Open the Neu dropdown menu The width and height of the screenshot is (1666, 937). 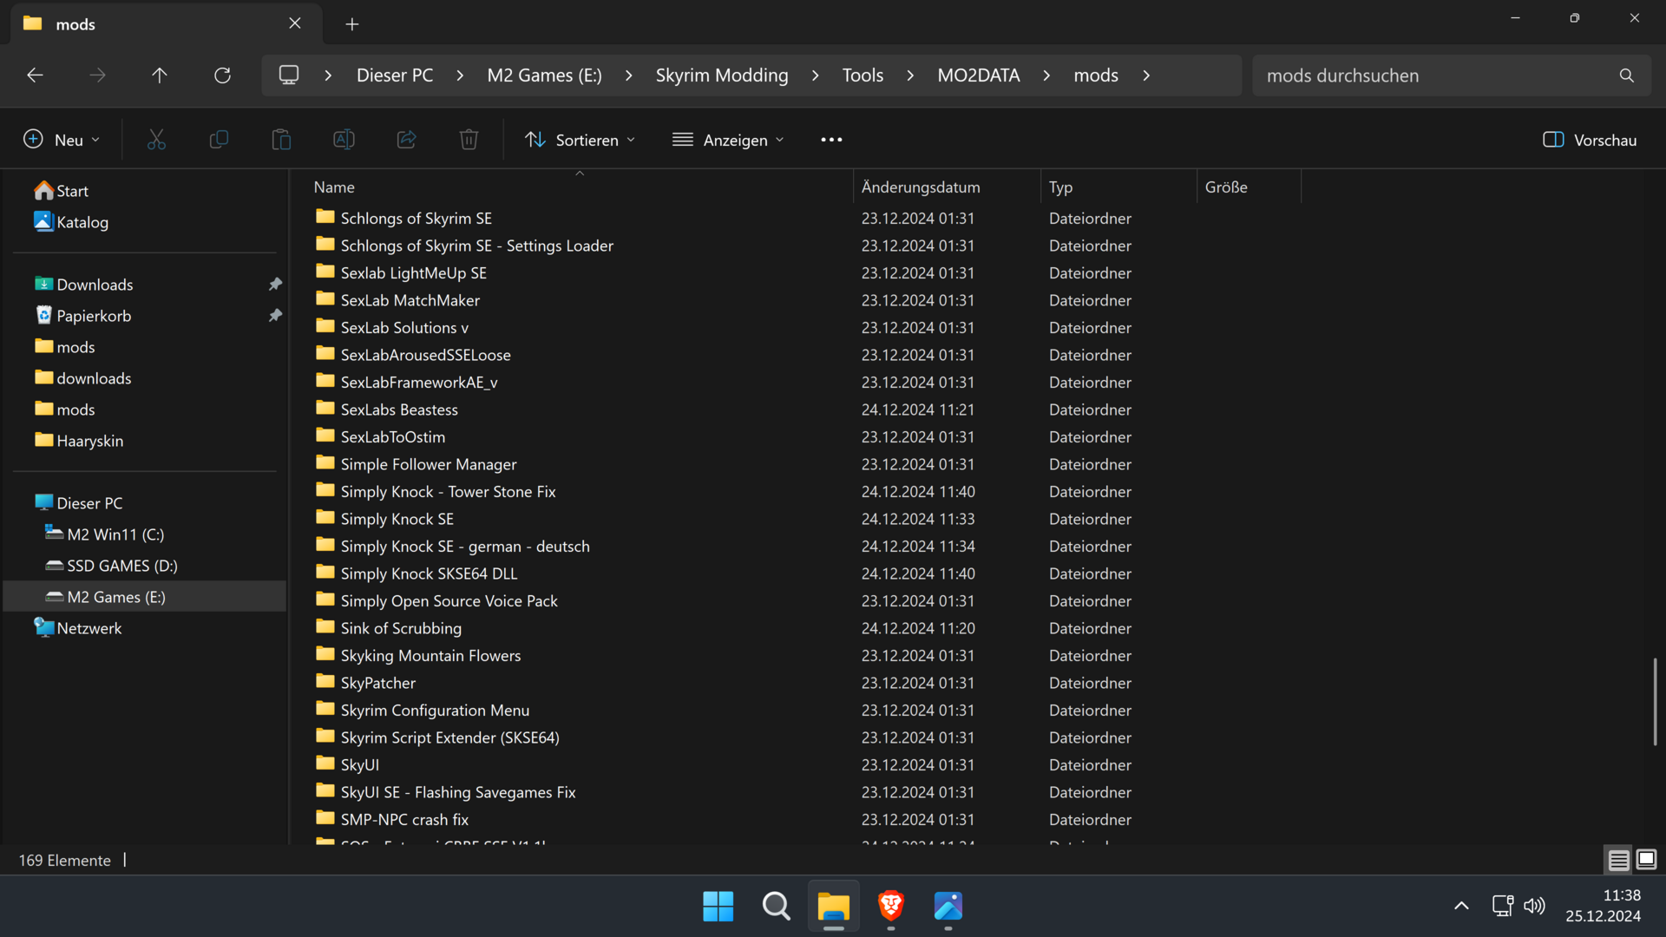[x=62, y=140]
